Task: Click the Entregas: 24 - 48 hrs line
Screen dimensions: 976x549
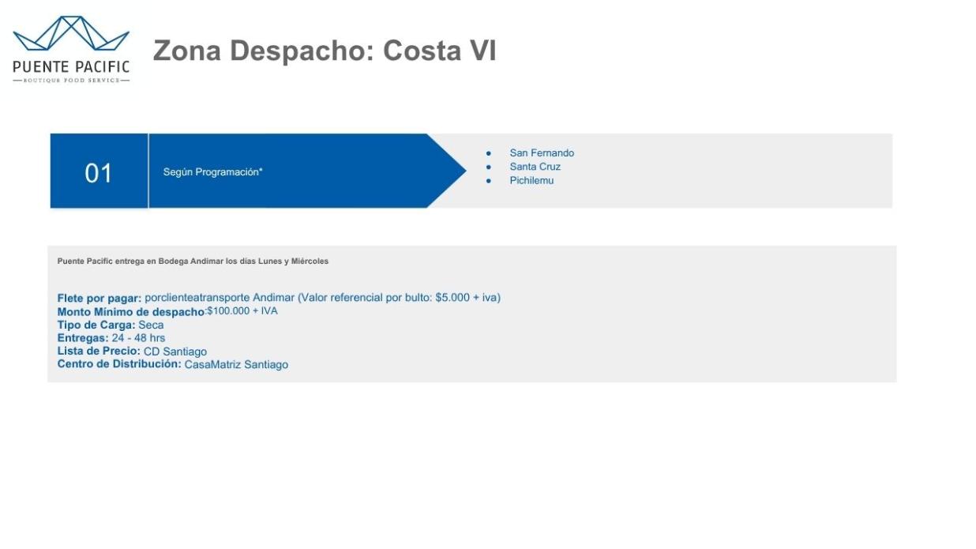Action: point(111,338)
